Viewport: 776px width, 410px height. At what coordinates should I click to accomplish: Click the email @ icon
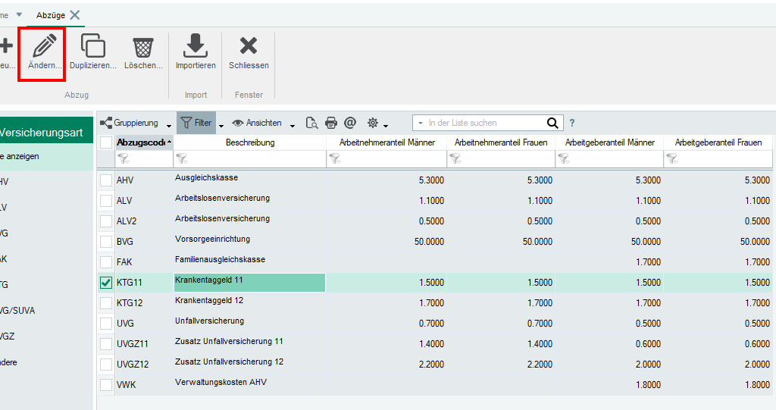coord(350,123)
